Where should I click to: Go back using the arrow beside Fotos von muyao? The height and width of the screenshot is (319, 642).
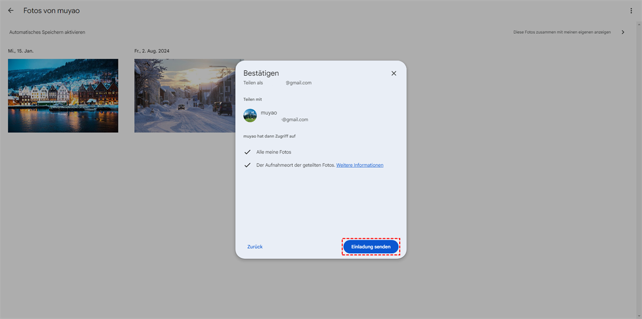[x=11, y=11]
